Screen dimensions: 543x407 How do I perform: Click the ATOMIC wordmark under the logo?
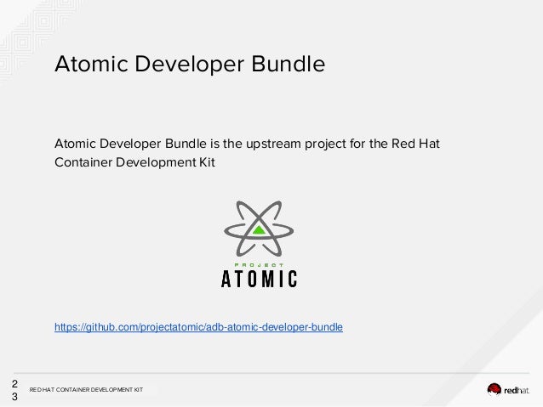point(259,279)
